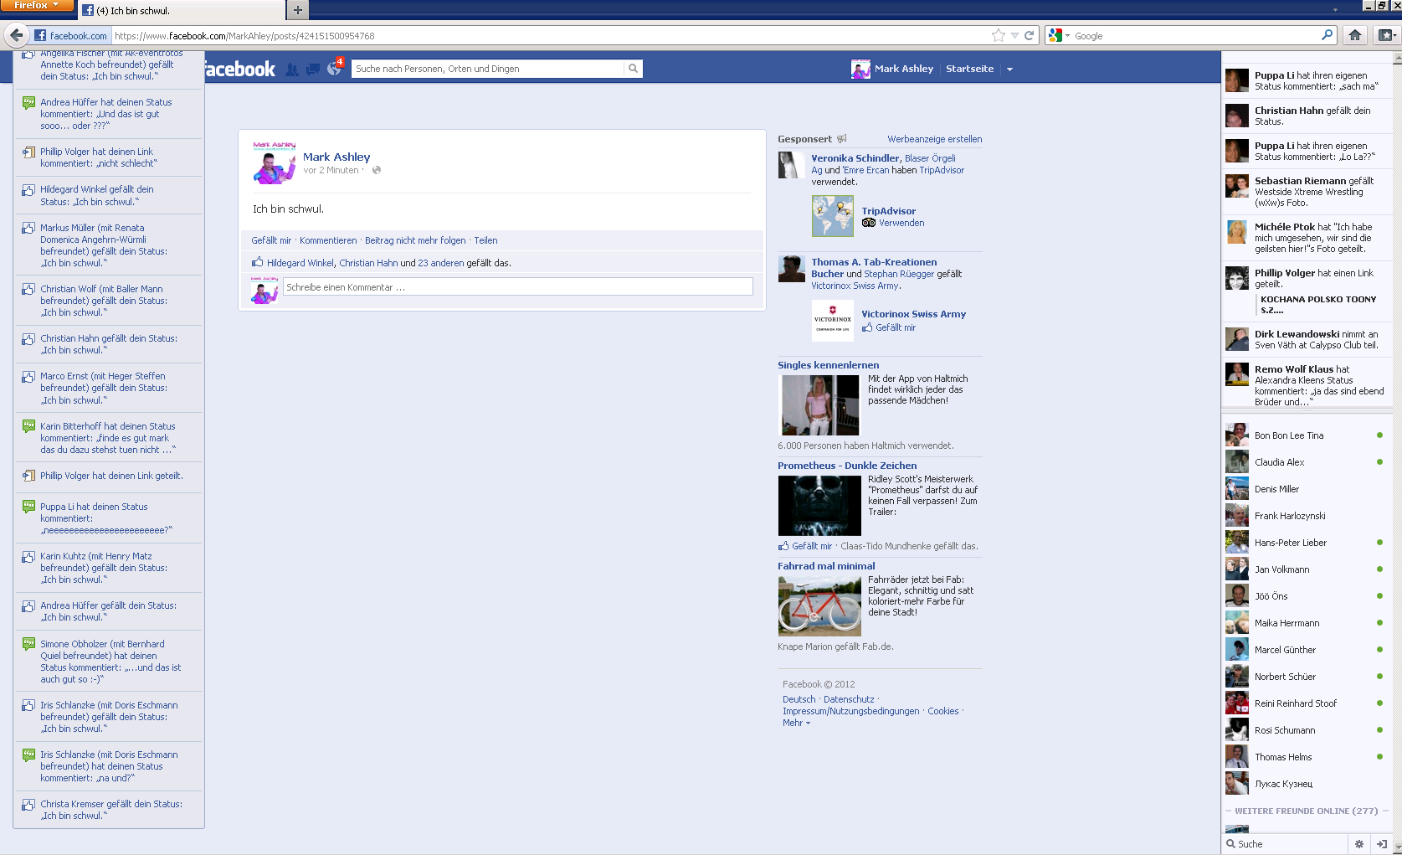Open notification 'Phillip Volger hat deinen Link geteilt.'

(x=109, y=476)
